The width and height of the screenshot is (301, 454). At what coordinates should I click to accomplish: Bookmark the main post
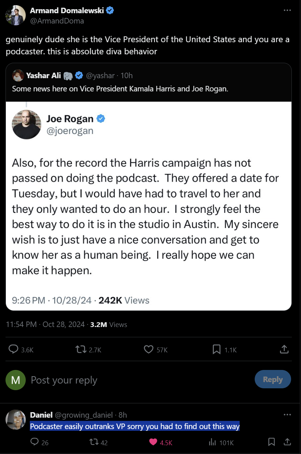pos(225,350)
